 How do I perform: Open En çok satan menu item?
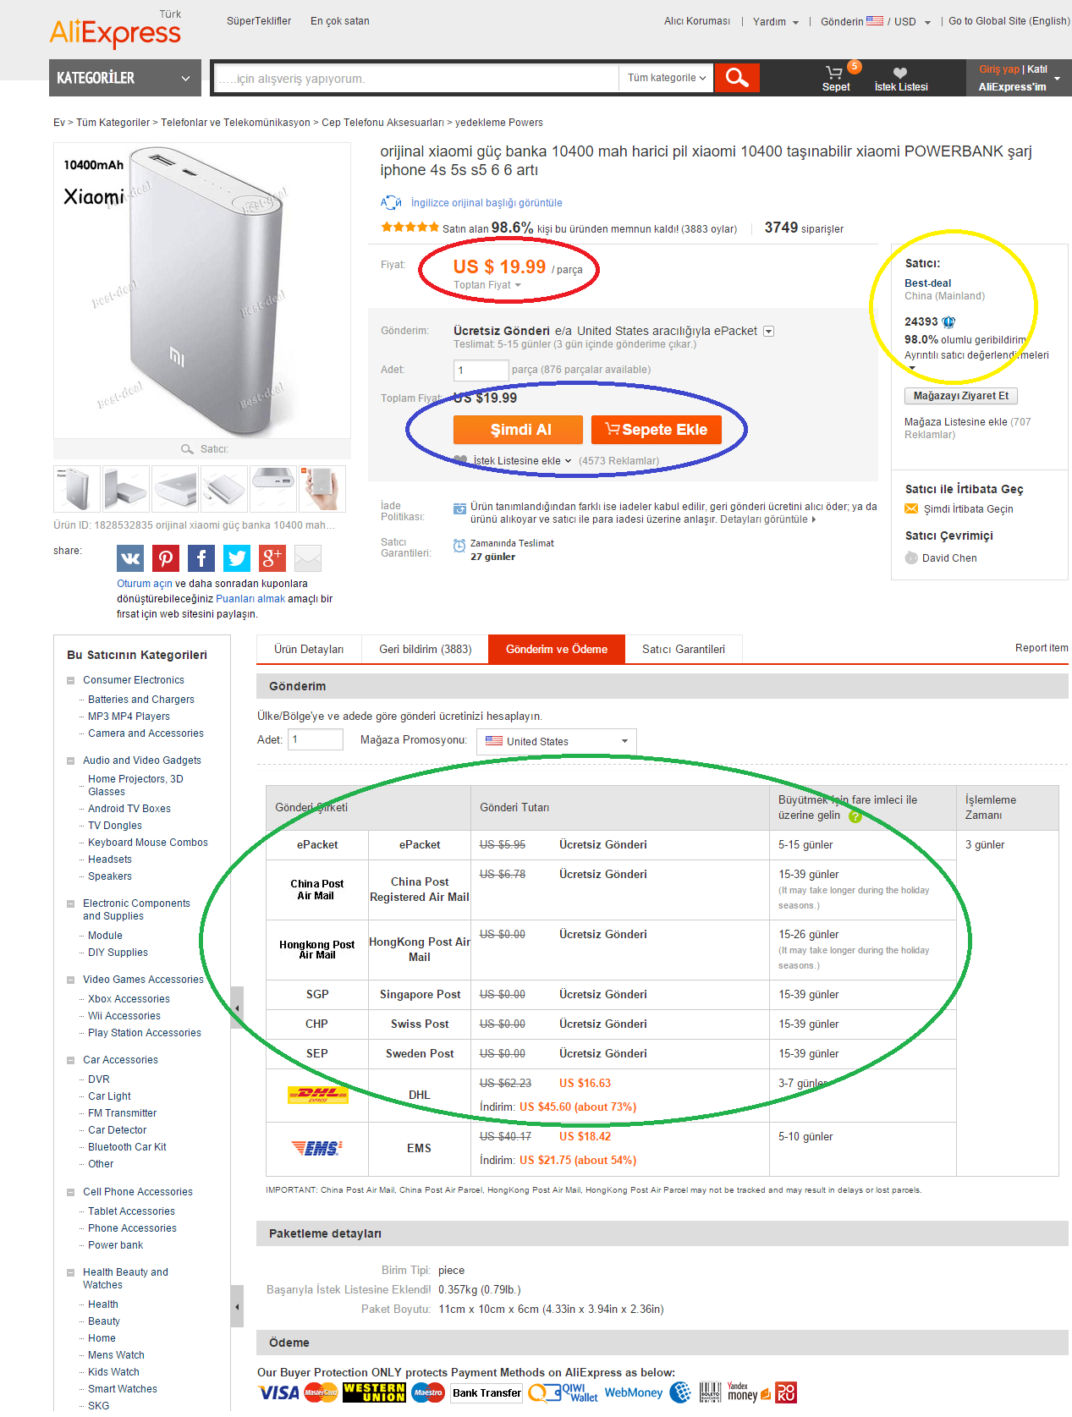coord(340,21)
